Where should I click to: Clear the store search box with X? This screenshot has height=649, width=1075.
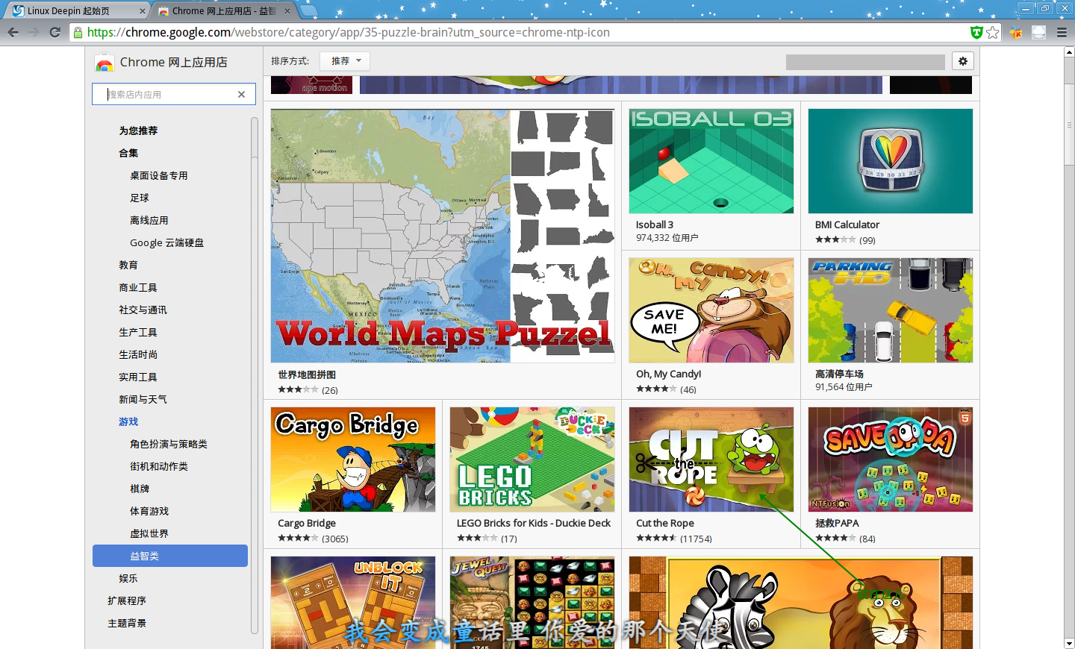click(x=241, y=94)
